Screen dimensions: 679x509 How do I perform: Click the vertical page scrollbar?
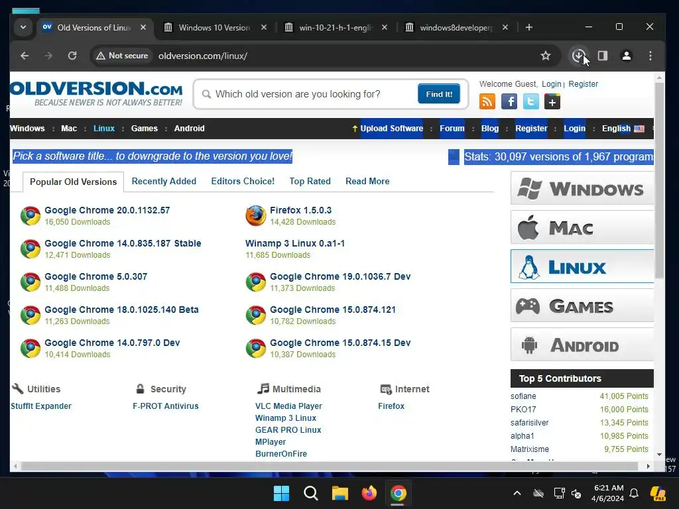[x=659, y=180]
